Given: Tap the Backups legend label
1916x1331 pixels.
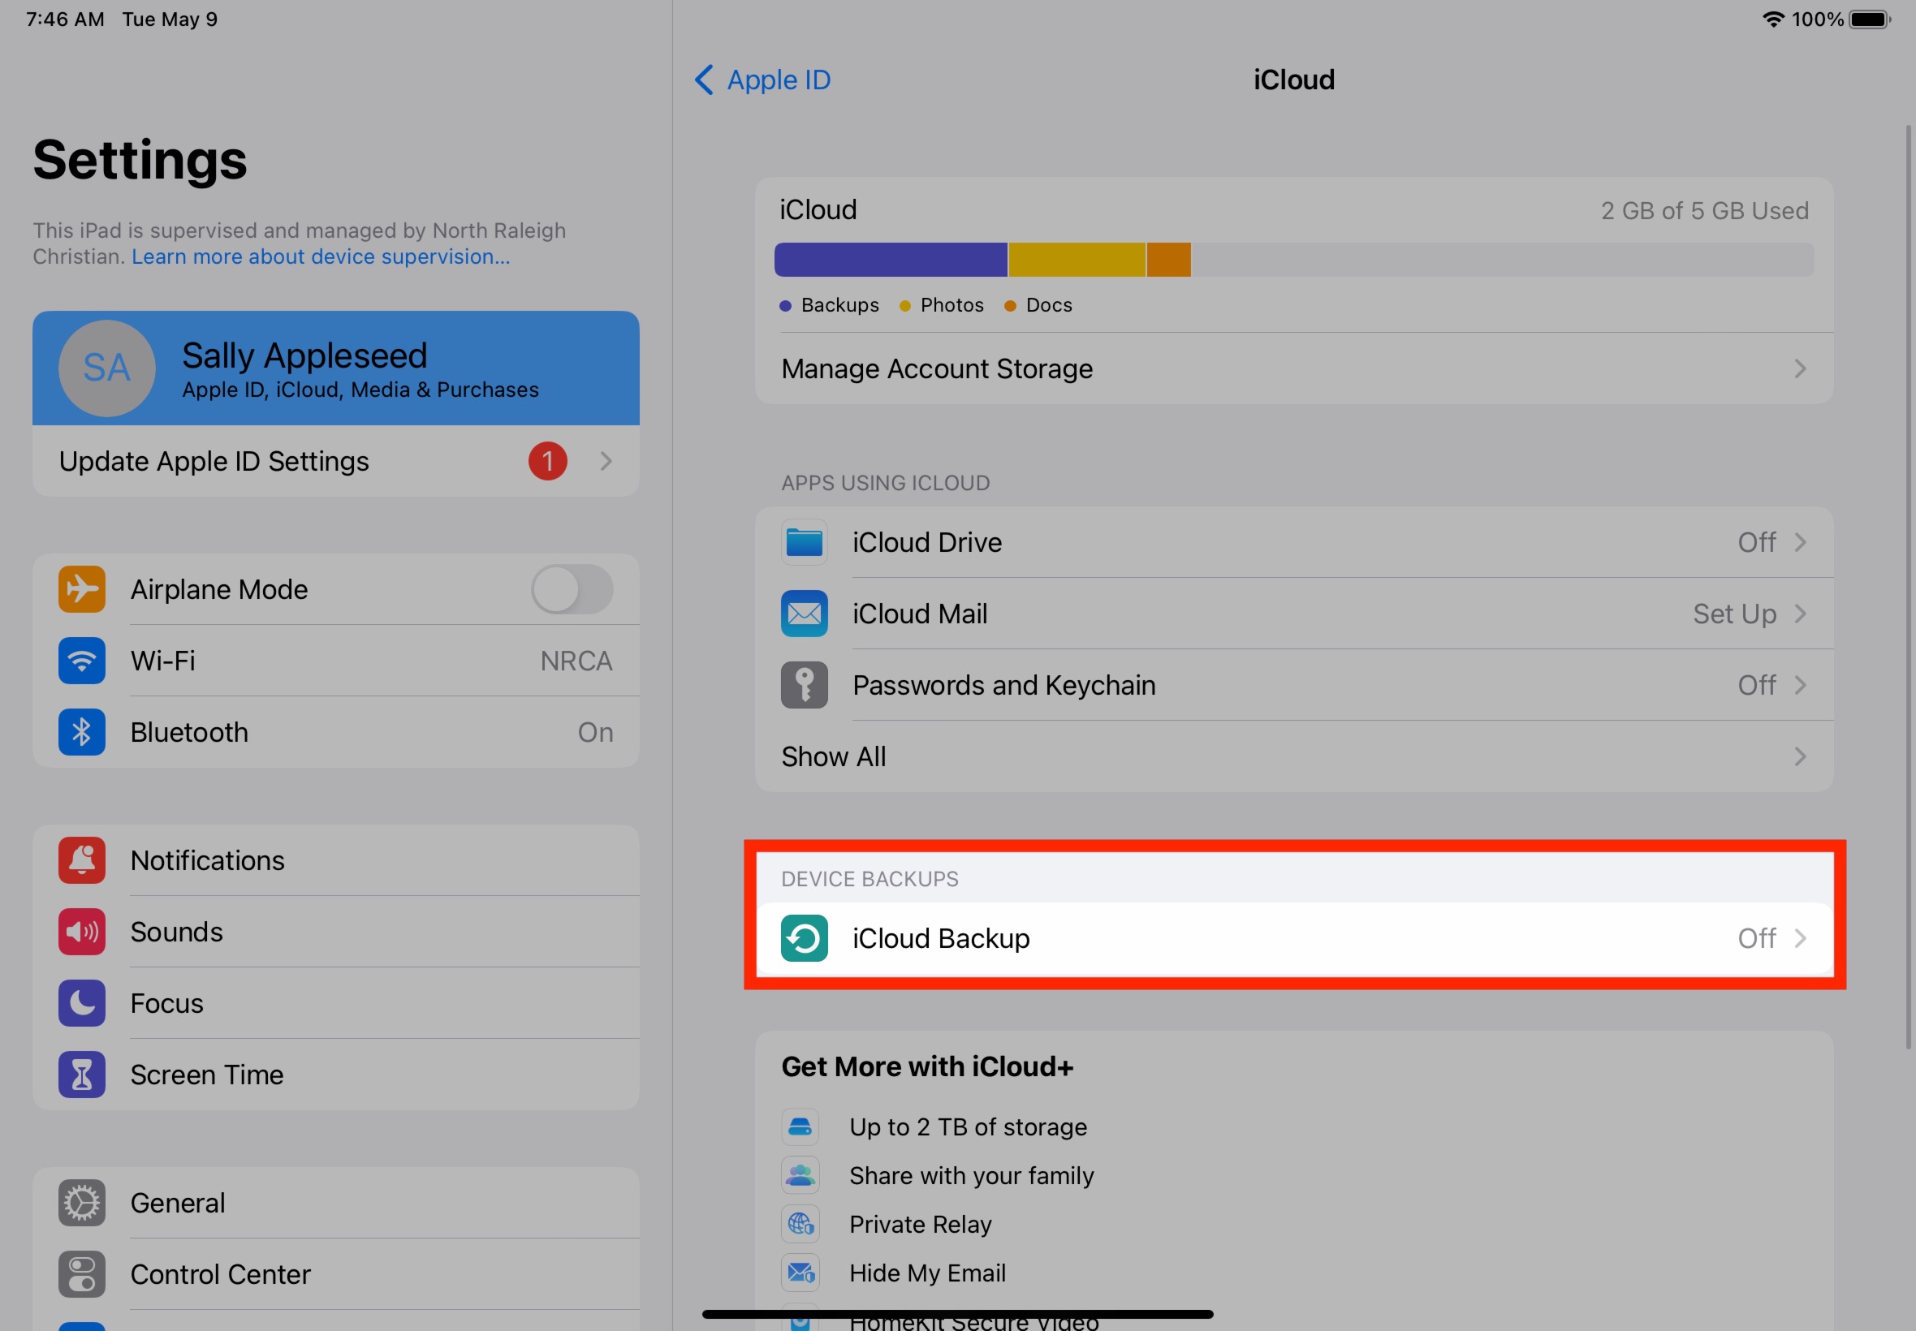Looking at the screenshot, I should tap(840, 305).
